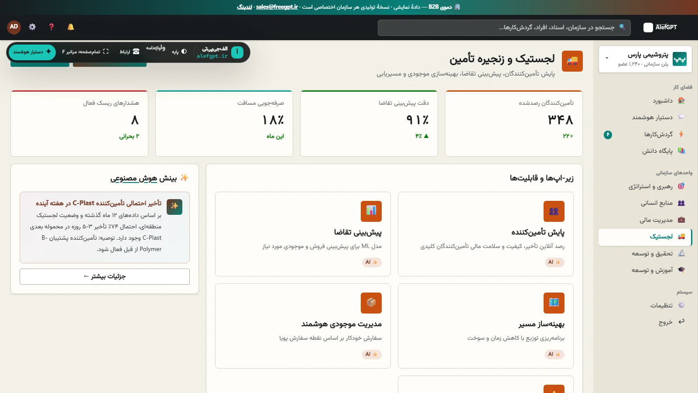Click the مدیریت مالی briefcase icon
The image size is (698, 393).
point(681,220)
